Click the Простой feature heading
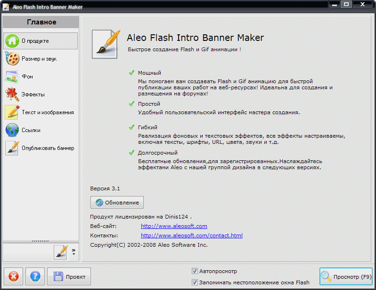Viewport: 376px width, 290px height. (x=149, y=104)
